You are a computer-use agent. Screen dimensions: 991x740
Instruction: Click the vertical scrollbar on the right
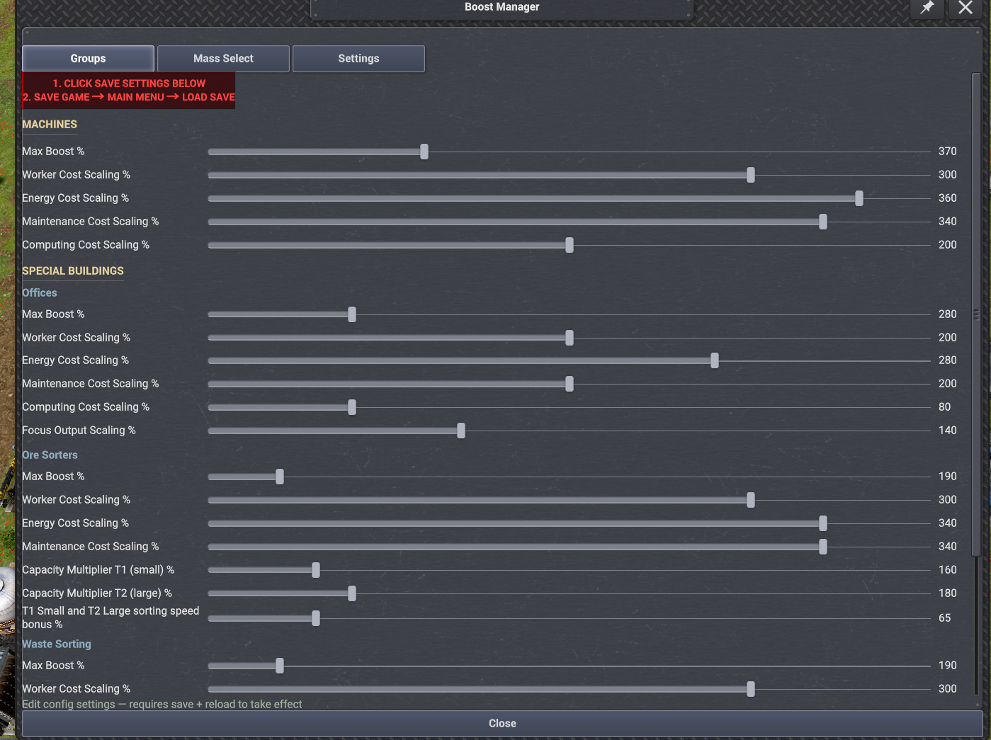coord(976,314)
